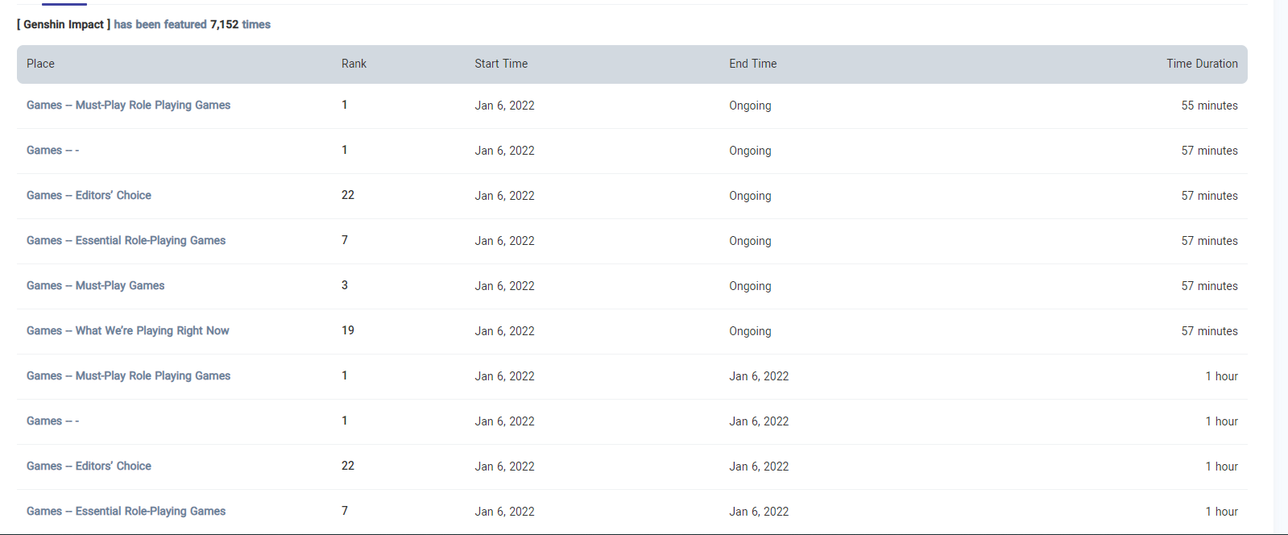Click the Start Time column header
Image resolution: width=1288 pixels, height=535 pixels.
coord(501,64)
